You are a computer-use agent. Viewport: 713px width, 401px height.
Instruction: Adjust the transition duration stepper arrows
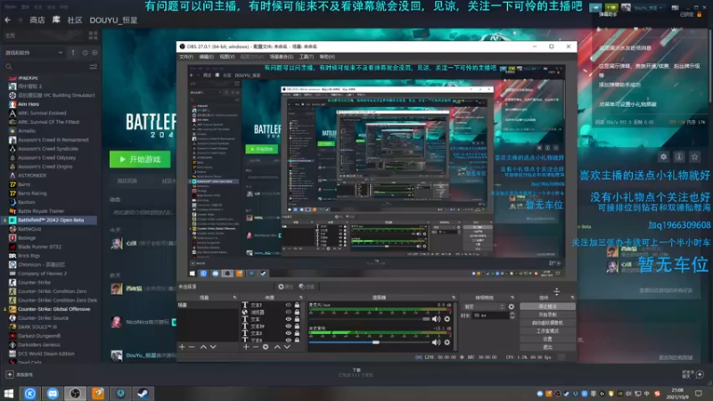point(512,315)
